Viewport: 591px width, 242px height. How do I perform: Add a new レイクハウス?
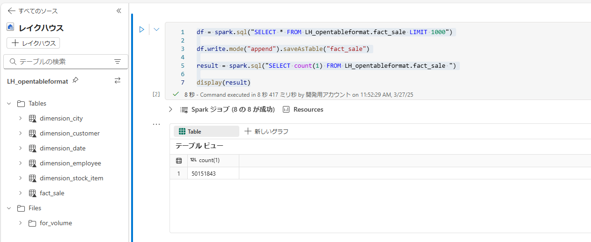click(x=33, y=43)
